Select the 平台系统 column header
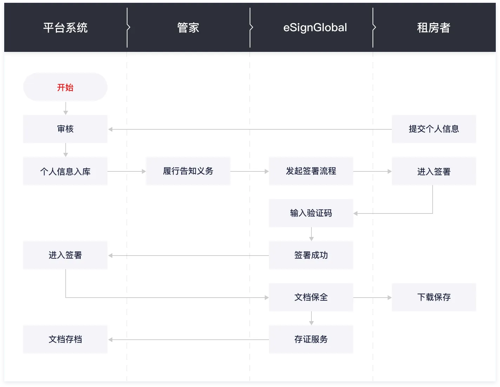 point(65,27)
